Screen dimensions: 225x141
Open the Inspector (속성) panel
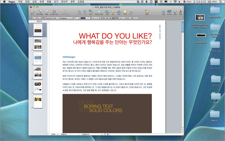click(163, 12)
